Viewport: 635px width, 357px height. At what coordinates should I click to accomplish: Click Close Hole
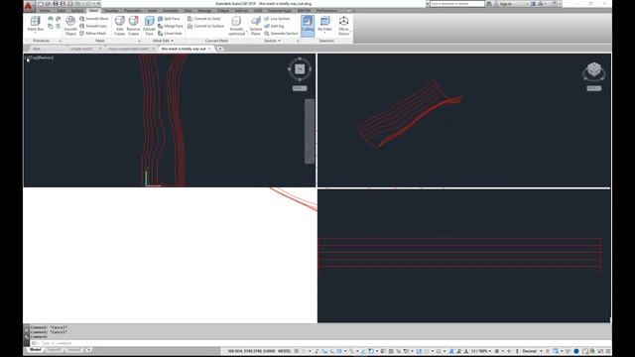pyautogui.click(x=170, y=33)
